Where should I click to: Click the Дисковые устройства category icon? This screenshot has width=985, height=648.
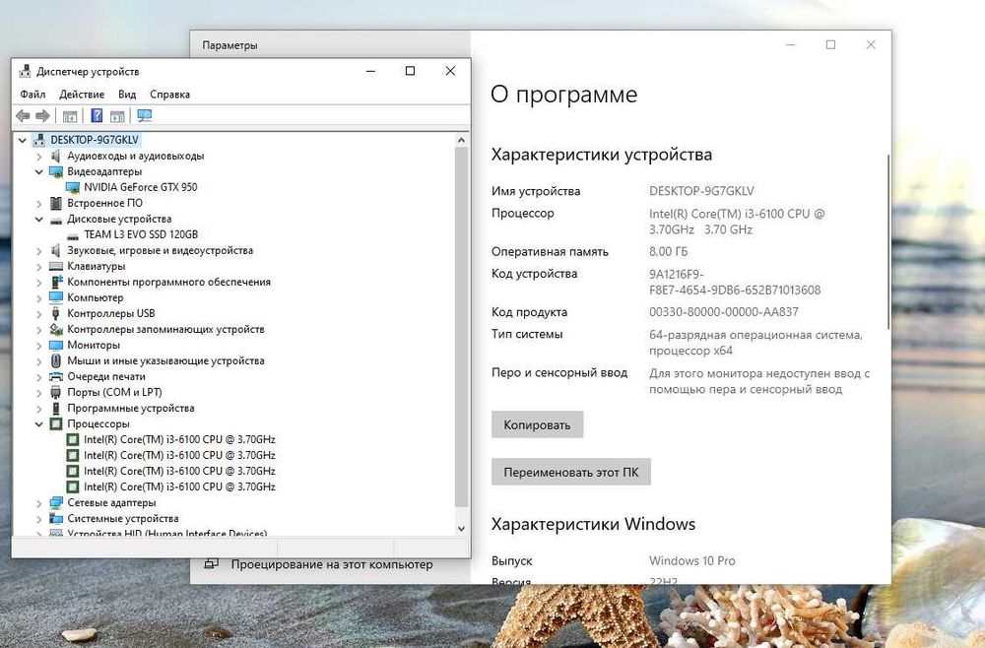(56, 220)
